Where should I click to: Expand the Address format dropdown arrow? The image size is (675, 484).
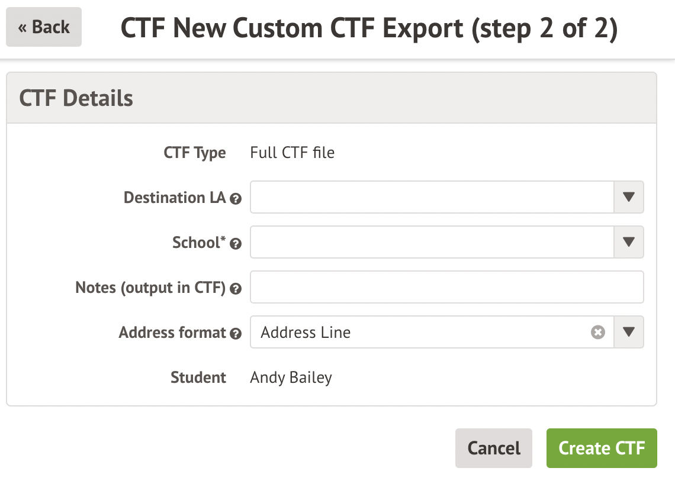pyautogui.click(x=629, y=332)
